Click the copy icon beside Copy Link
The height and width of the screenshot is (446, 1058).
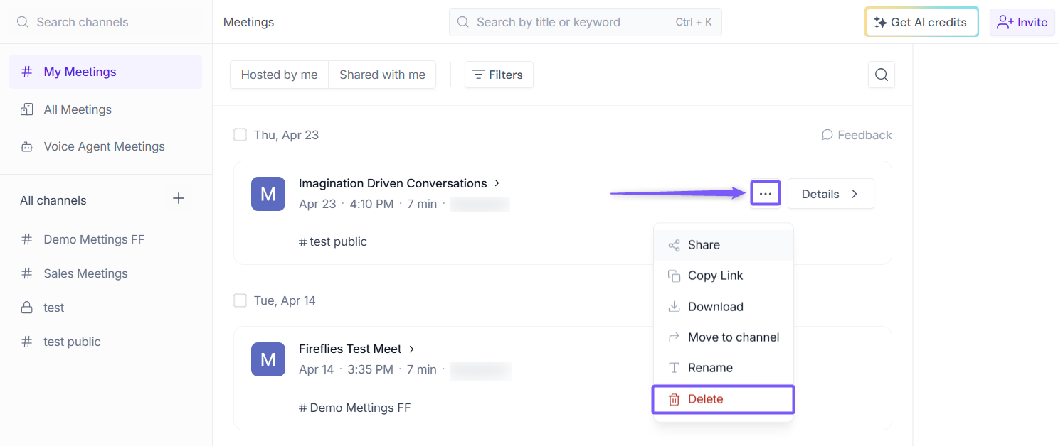click(x=674, y=276)
